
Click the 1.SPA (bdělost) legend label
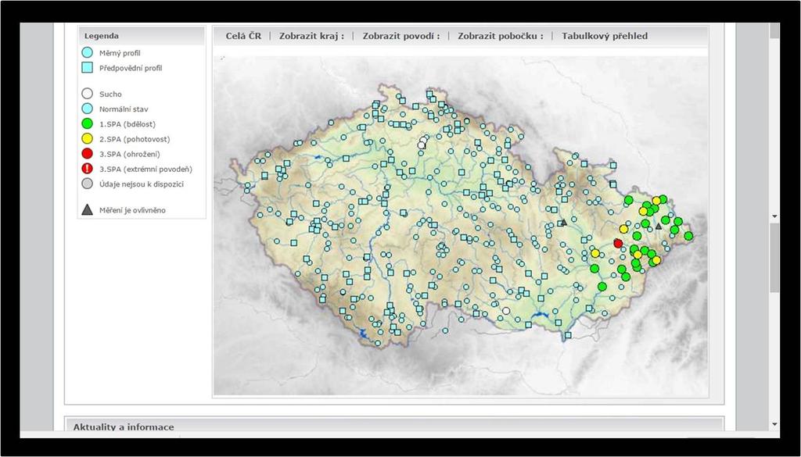click(x=128, y=124)
